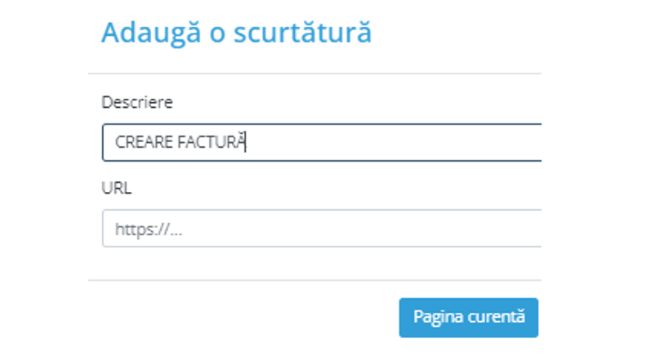Viewport: 660px width, 357px height.
Task: Click the CREARE FACTURĂ text in Descriere
Action: pos(180,142)
